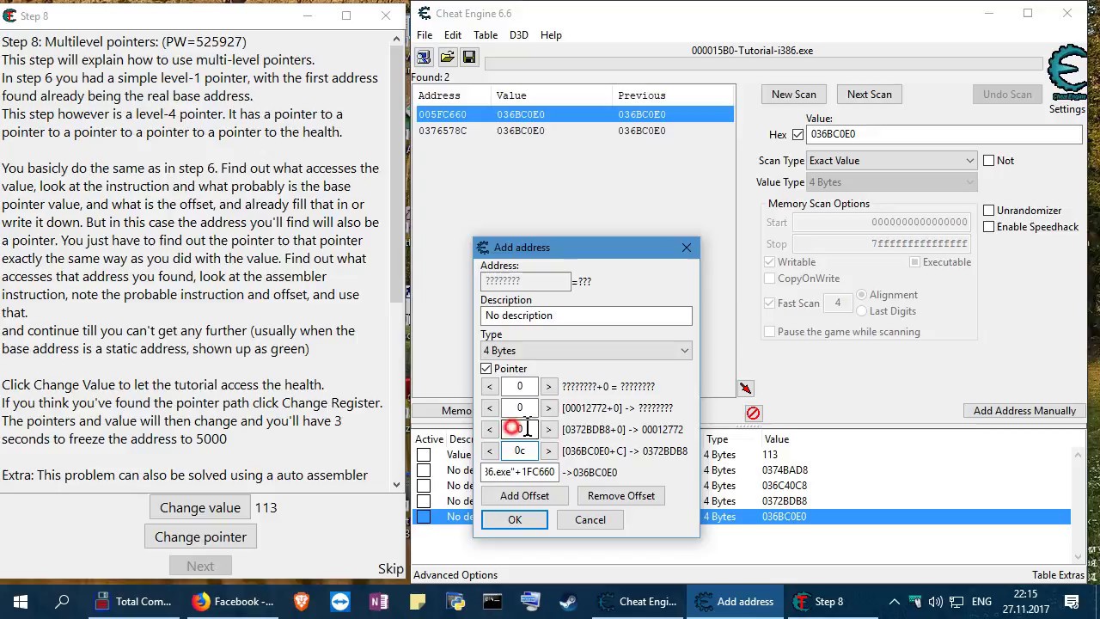This screenshot has height=619, width=1100.
Task: Open the D3D menu
Action: [x=518, y=35]
